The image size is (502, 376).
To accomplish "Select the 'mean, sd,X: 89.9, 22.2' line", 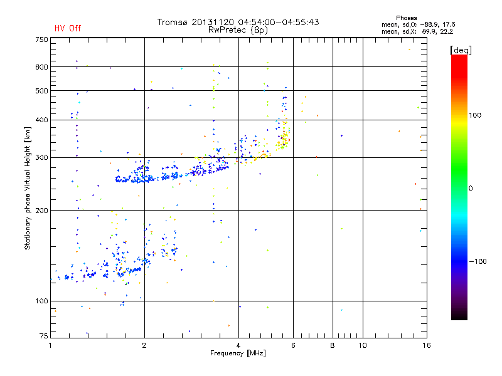I will click(417, 31).
